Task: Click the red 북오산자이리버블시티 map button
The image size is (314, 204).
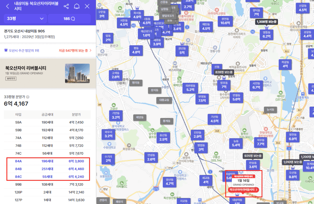Action: 244,190
